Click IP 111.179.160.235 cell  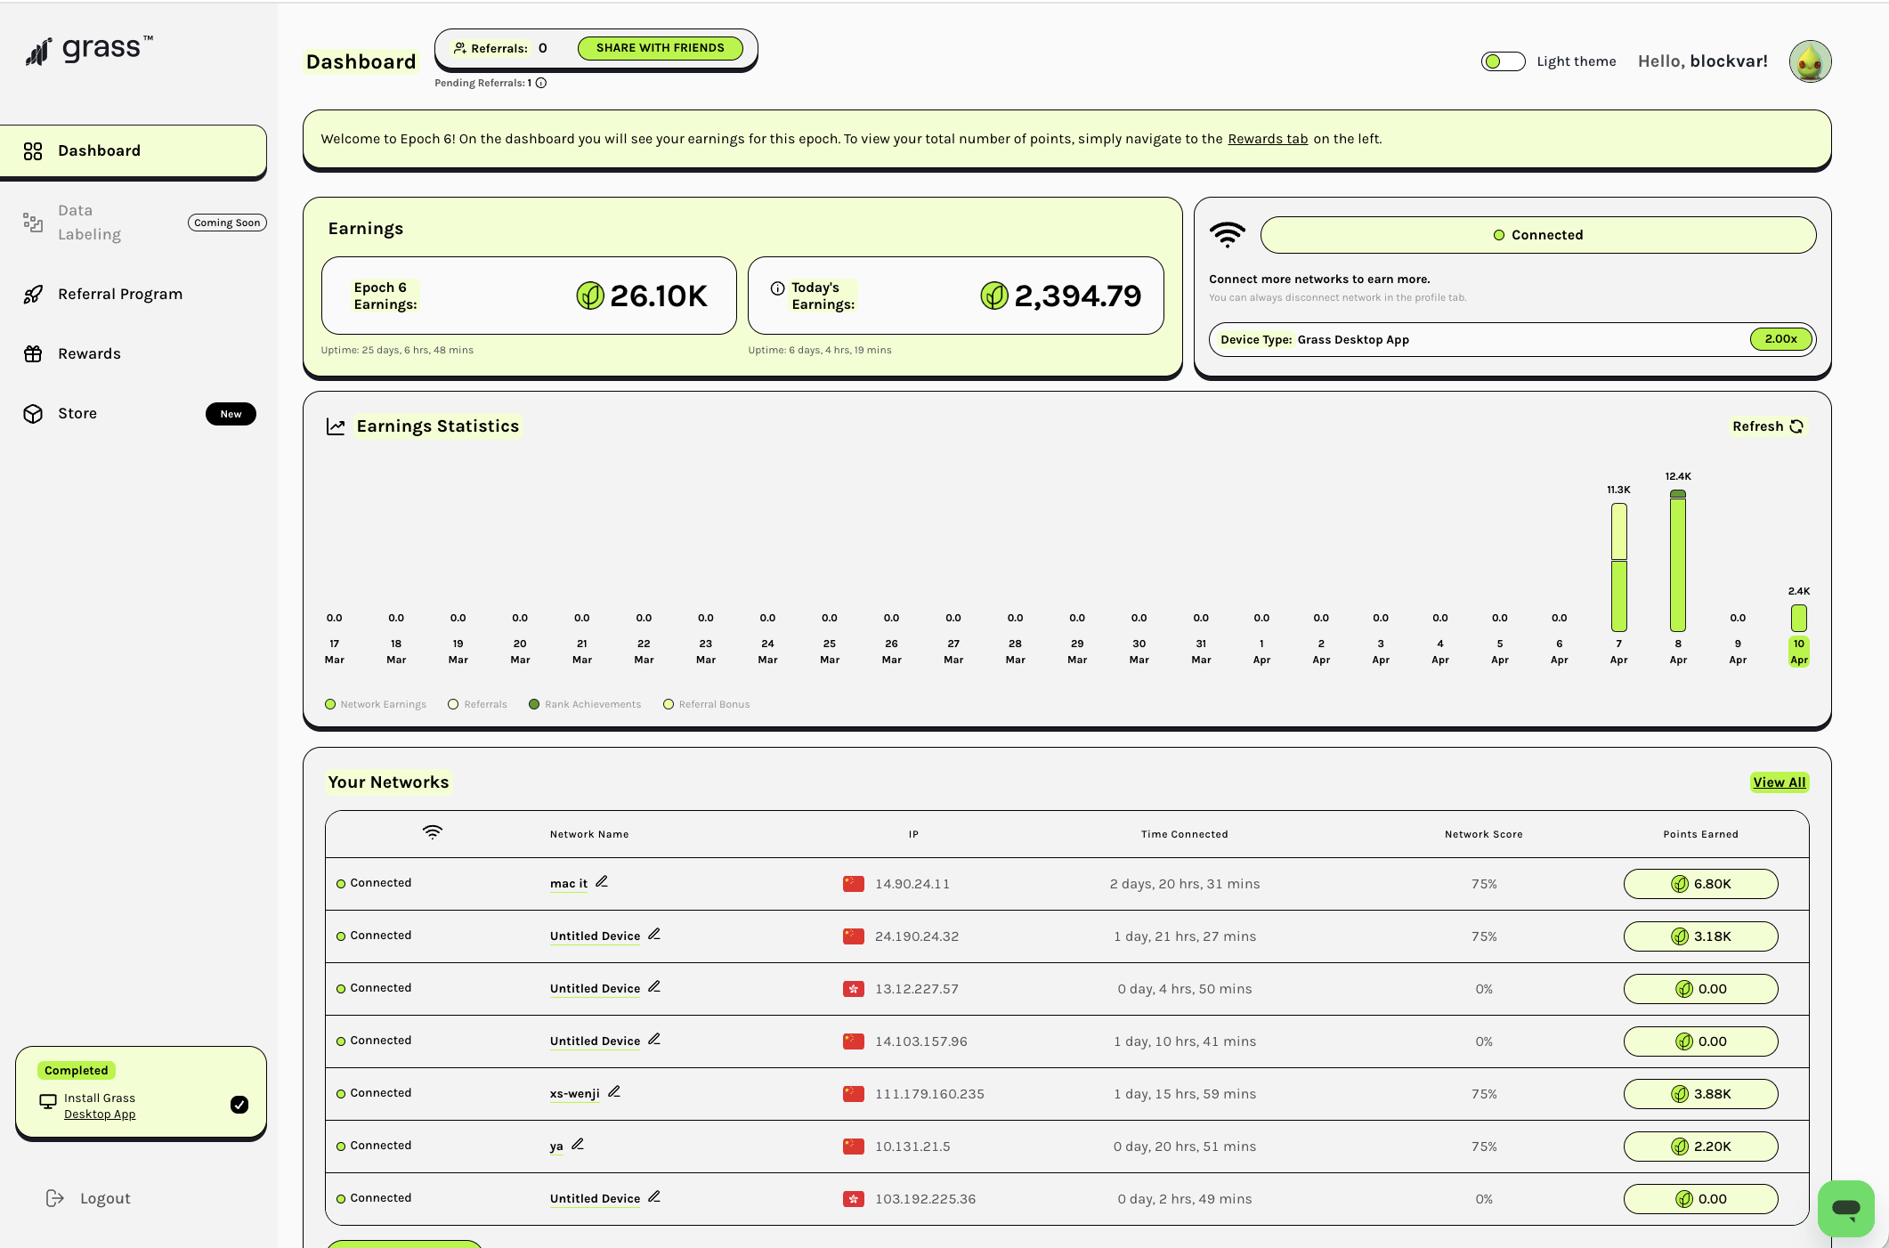coord(929,1094)
